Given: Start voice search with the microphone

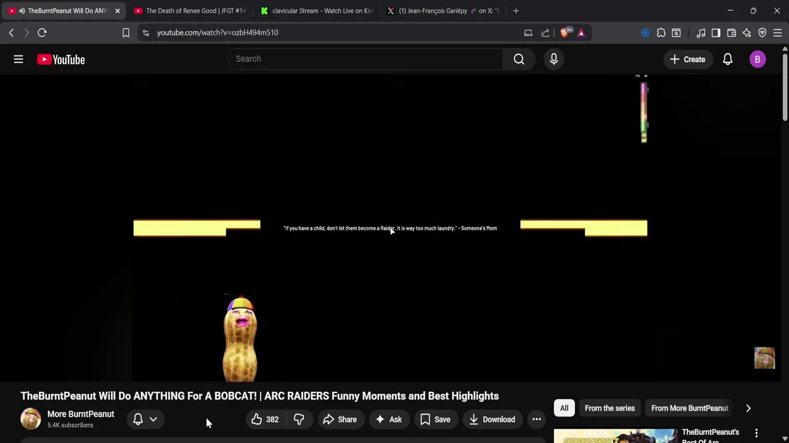Looking at the screenshot, I should (x=554, y=59).
